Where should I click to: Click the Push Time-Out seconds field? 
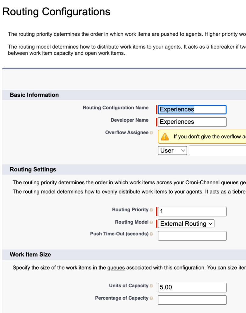click(x=192, y=235)
